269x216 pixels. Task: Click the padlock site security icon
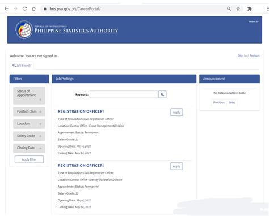(x=45, y=9)
